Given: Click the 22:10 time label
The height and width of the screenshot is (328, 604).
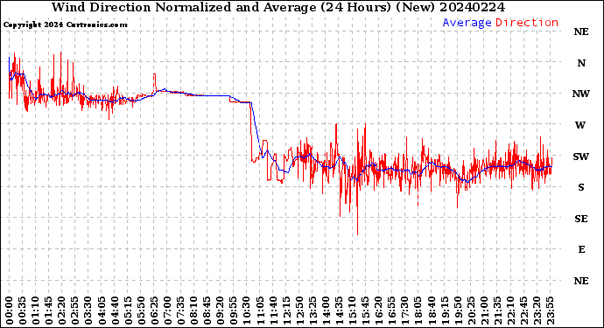Looking at the screenshot, I should tap(510, 311).
